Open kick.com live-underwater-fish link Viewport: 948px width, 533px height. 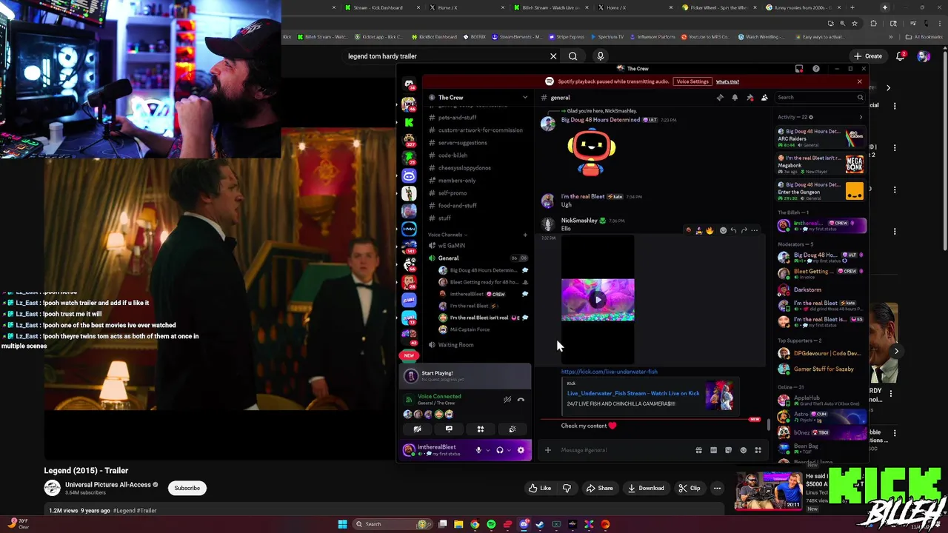pyautogui.click(x=609, y=372)
